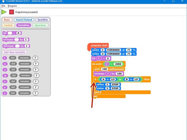Delete variable u with its del button

coord(13,64)
